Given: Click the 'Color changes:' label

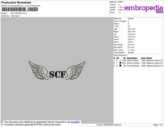Looking at the screenshot, I should [x=120, y=21].
